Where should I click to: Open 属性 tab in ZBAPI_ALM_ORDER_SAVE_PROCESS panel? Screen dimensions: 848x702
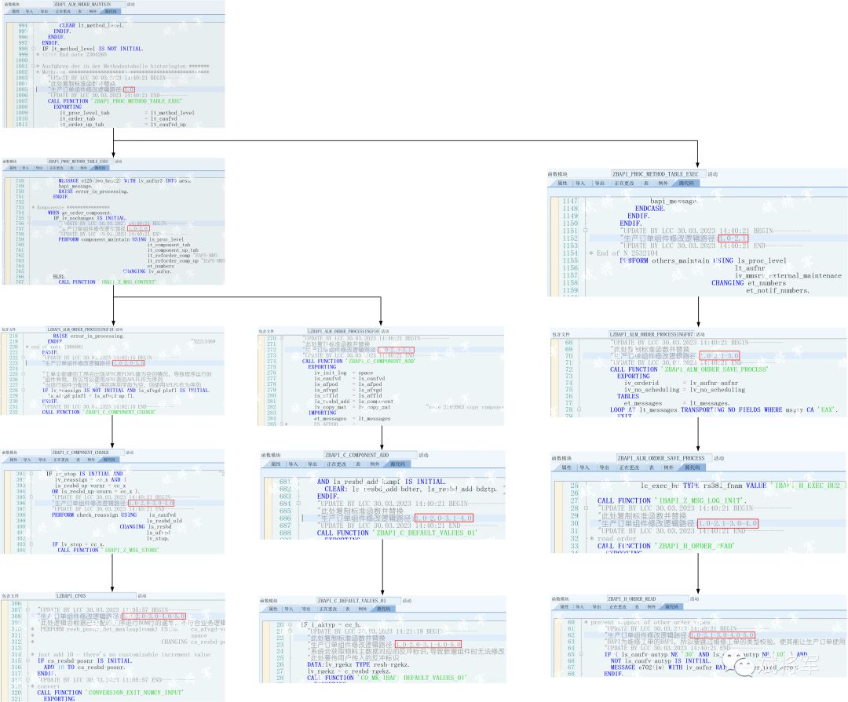pyautogui.click(x=566, y=467)
